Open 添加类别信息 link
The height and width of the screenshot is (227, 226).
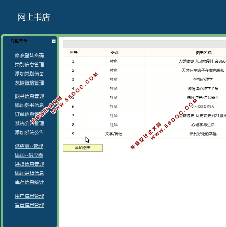[x=29, y=74]
